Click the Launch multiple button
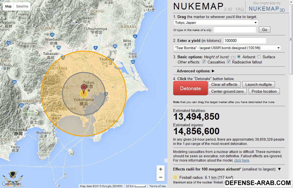The image size is (293, 188). click(258, 85)
